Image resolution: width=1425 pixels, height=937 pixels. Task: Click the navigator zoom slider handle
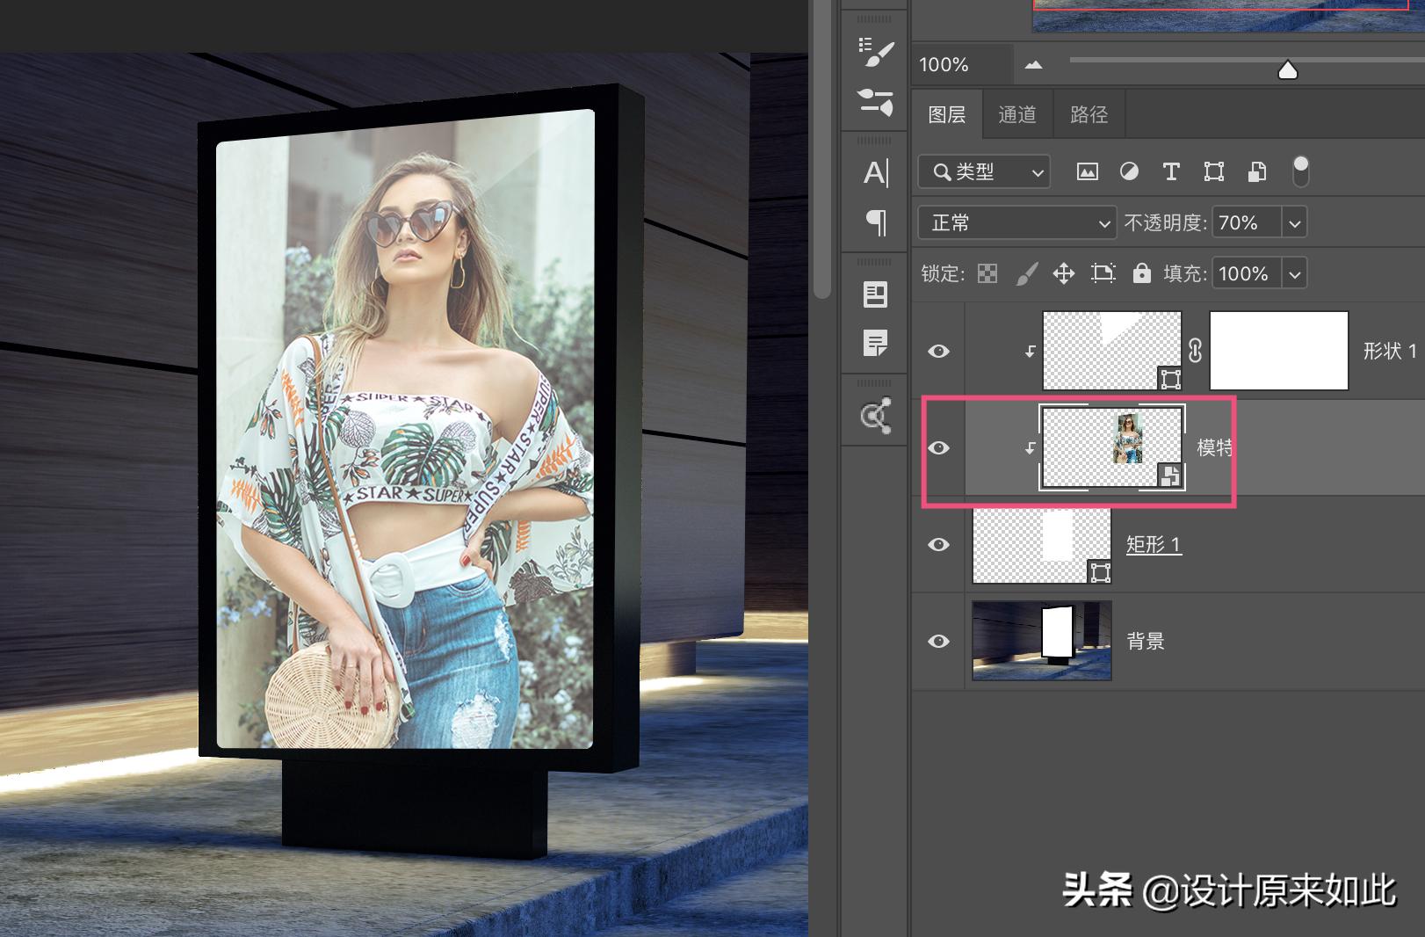[x=1287, y=70]
